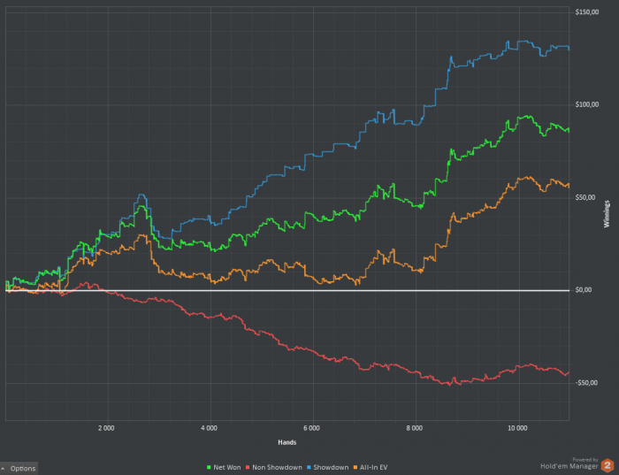Viewport: 619px width, 475px height.
Task: Toggle the Showdown legend label
Action: (x=331, y=468)
